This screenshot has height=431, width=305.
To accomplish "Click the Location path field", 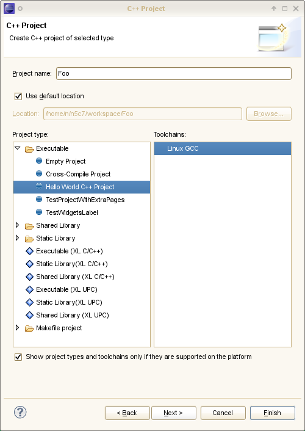I will (x=143, y=114).
